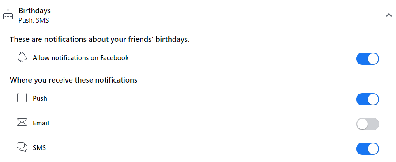The image size is (396, 162).
Task: Select the Push browser window icon
Action: click(x=22, y=98)
